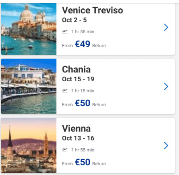Click the plane icon on Vienna card
The width and height of the screenshot is (179, 175).
click(65, 150)
